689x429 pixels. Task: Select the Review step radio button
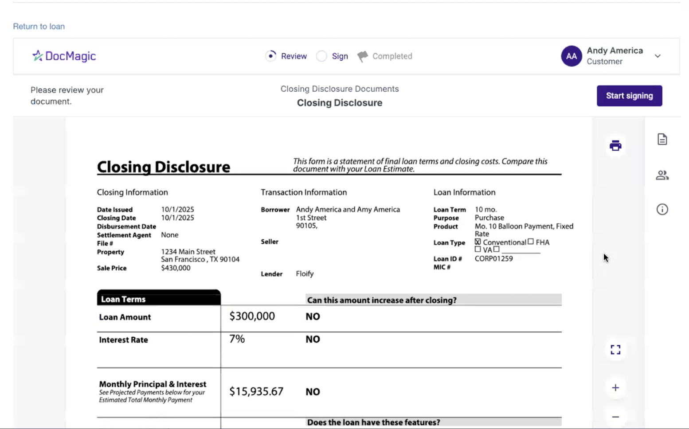click(x=271, y=56)
